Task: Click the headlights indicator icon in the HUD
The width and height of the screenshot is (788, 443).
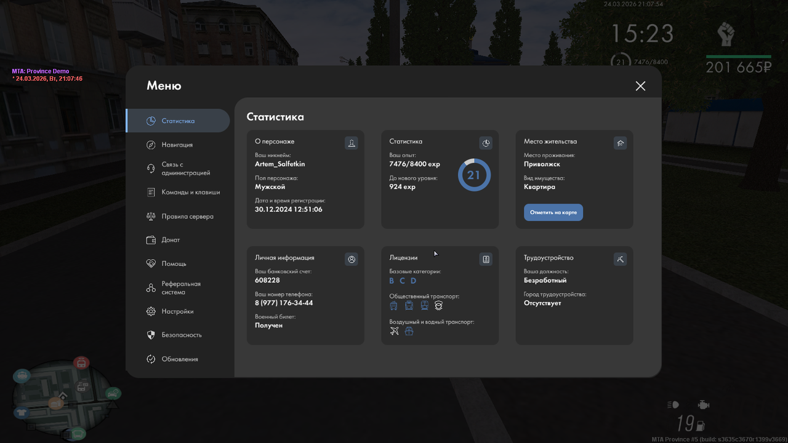Action: pos(673,405)
